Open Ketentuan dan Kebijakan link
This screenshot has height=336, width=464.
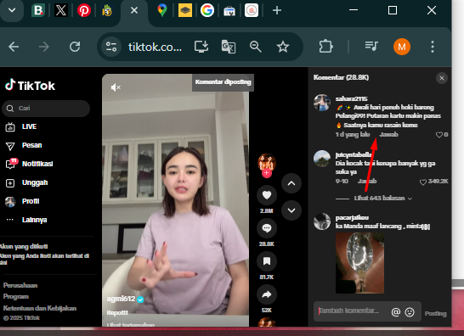click(40, 308)
